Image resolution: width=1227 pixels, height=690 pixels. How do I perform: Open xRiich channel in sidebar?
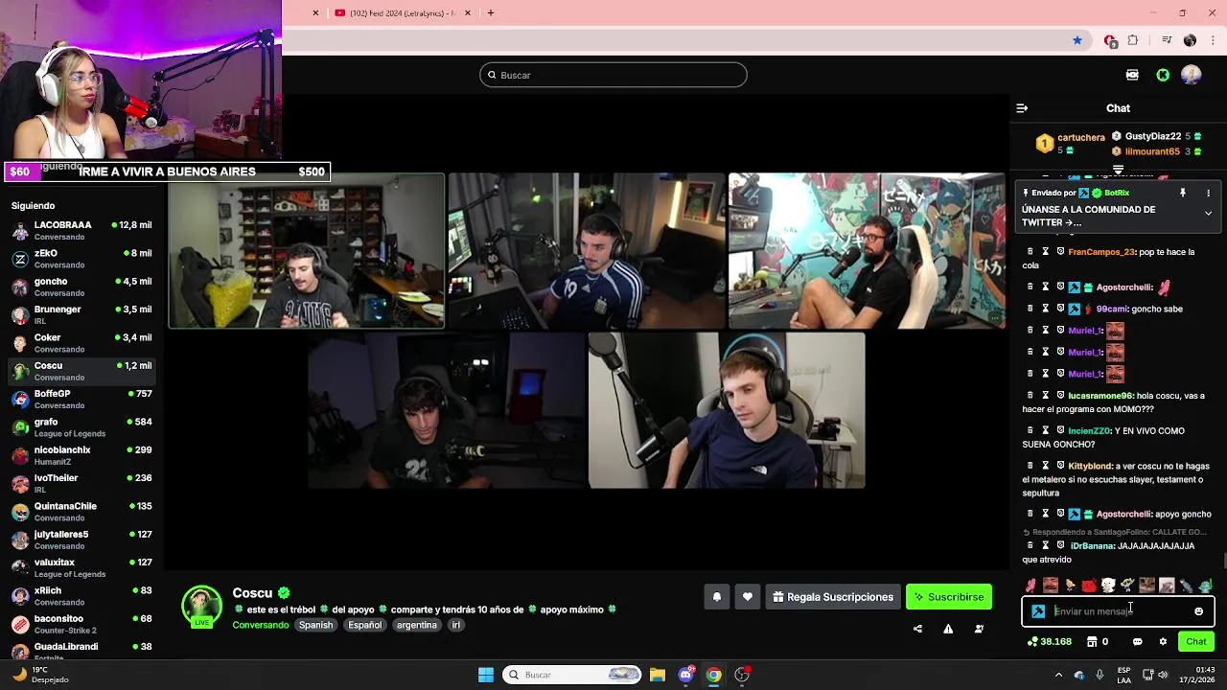coord(81,596)
